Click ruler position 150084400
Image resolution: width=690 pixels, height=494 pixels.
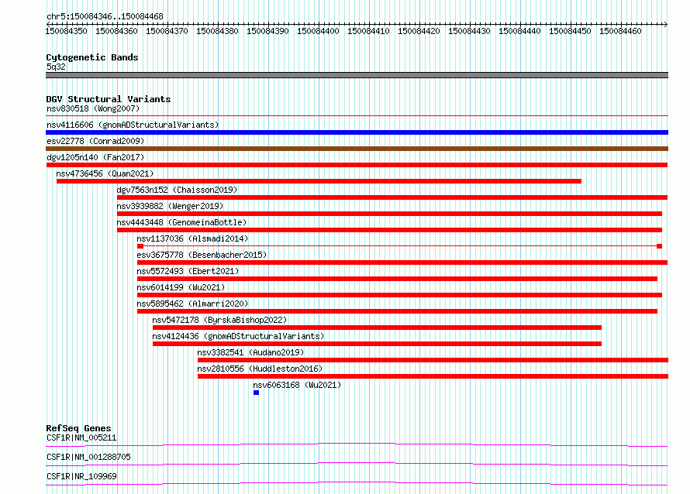[318, 31]
